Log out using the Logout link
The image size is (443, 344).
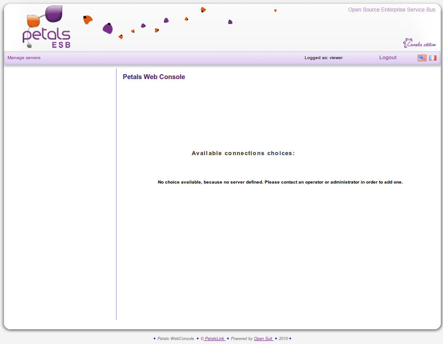pos(388,58)
